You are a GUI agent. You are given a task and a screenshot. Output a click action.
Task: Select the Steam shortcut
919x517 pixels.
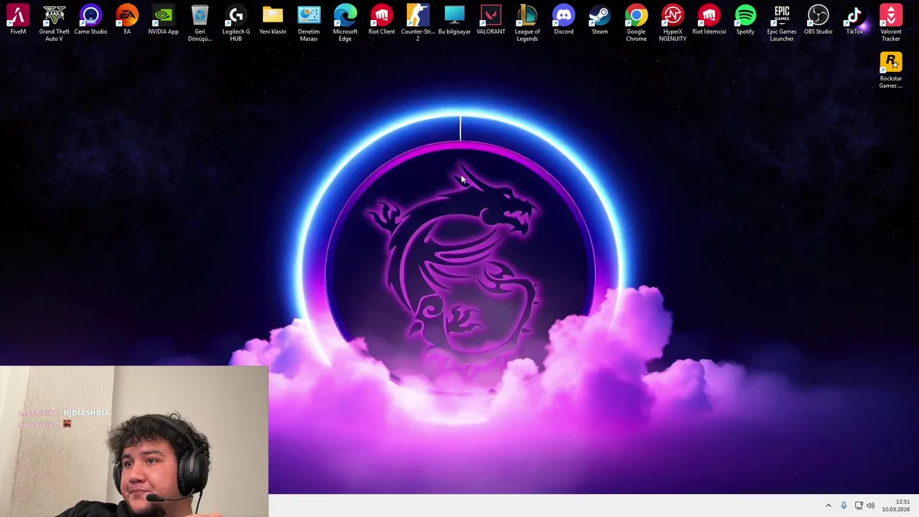coord(600,20)
